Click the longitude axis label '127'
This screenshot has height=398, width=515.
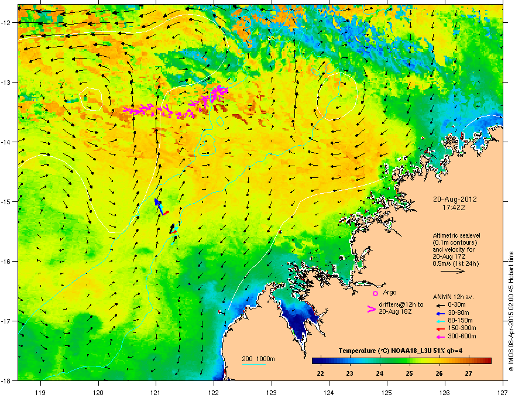[x=503, y=392]
